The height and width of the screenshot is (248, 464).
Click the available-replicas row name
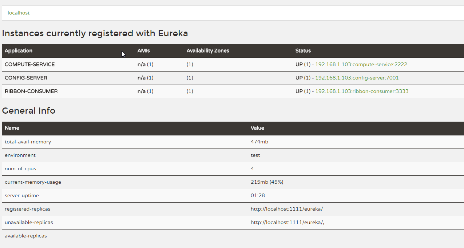pyautogui.click(x=26, y=236)
